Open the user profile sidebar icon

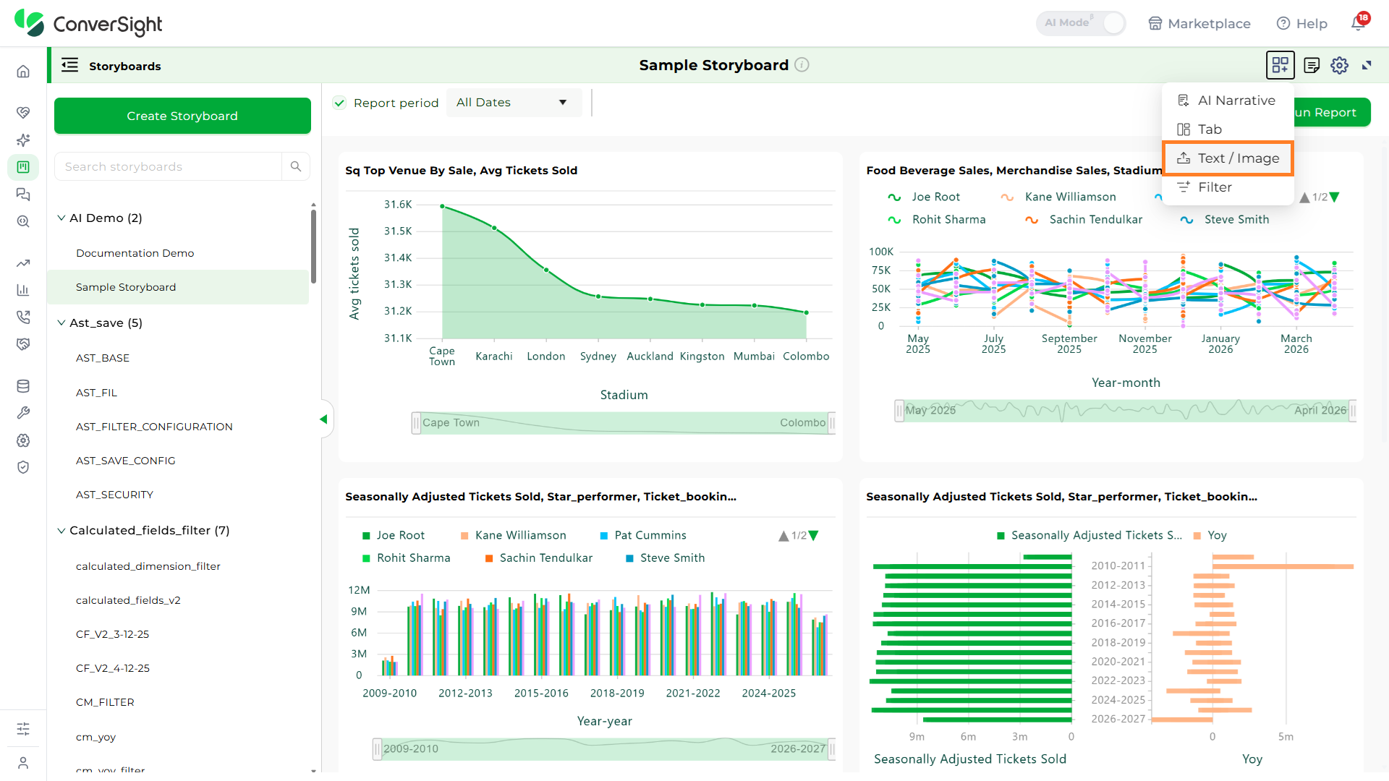[23, 763]
